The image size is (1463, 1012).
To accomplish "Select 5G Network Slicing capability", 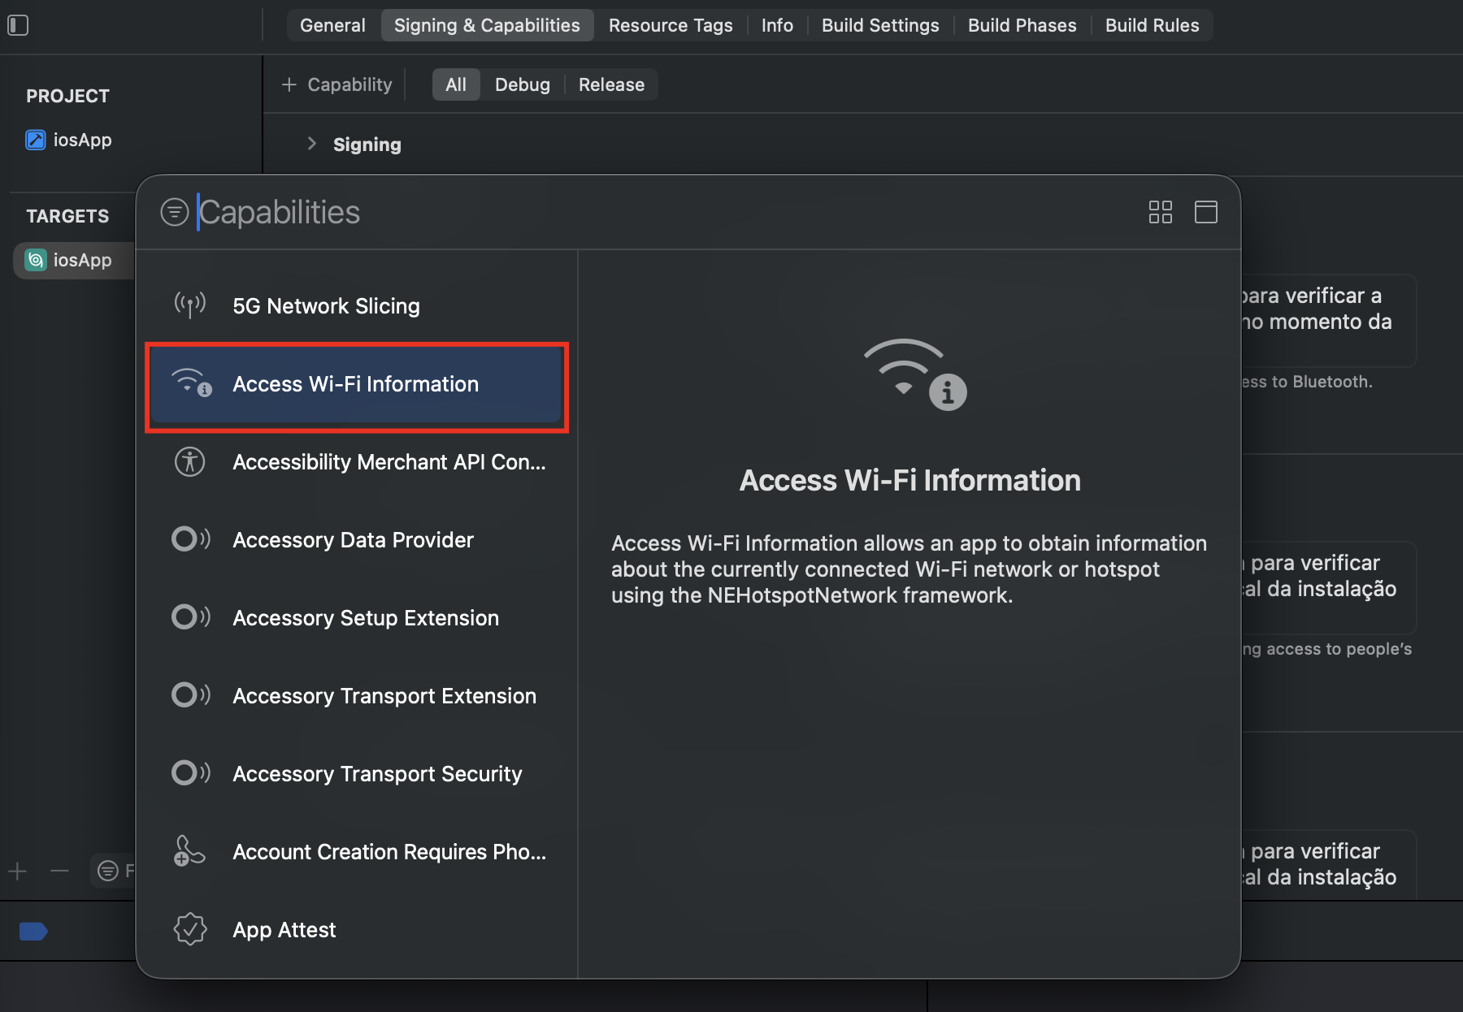I will pos(358,305).
